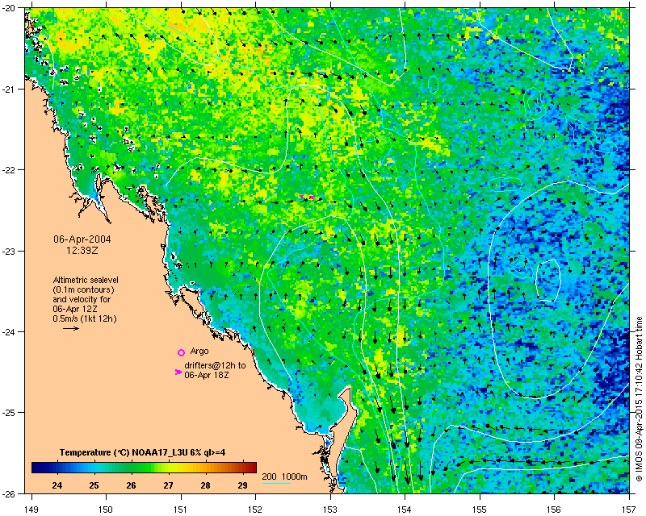The height and width of the screenshot is (516, 646).
Task: Click the '1000m' isobath depth label
Action: [295, 477]
